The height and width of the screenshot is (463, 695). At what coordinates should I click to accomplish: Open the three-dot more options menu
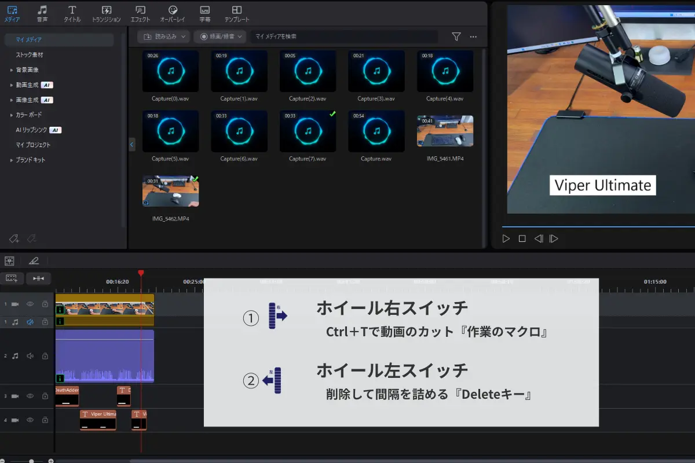tap(473, 36)
